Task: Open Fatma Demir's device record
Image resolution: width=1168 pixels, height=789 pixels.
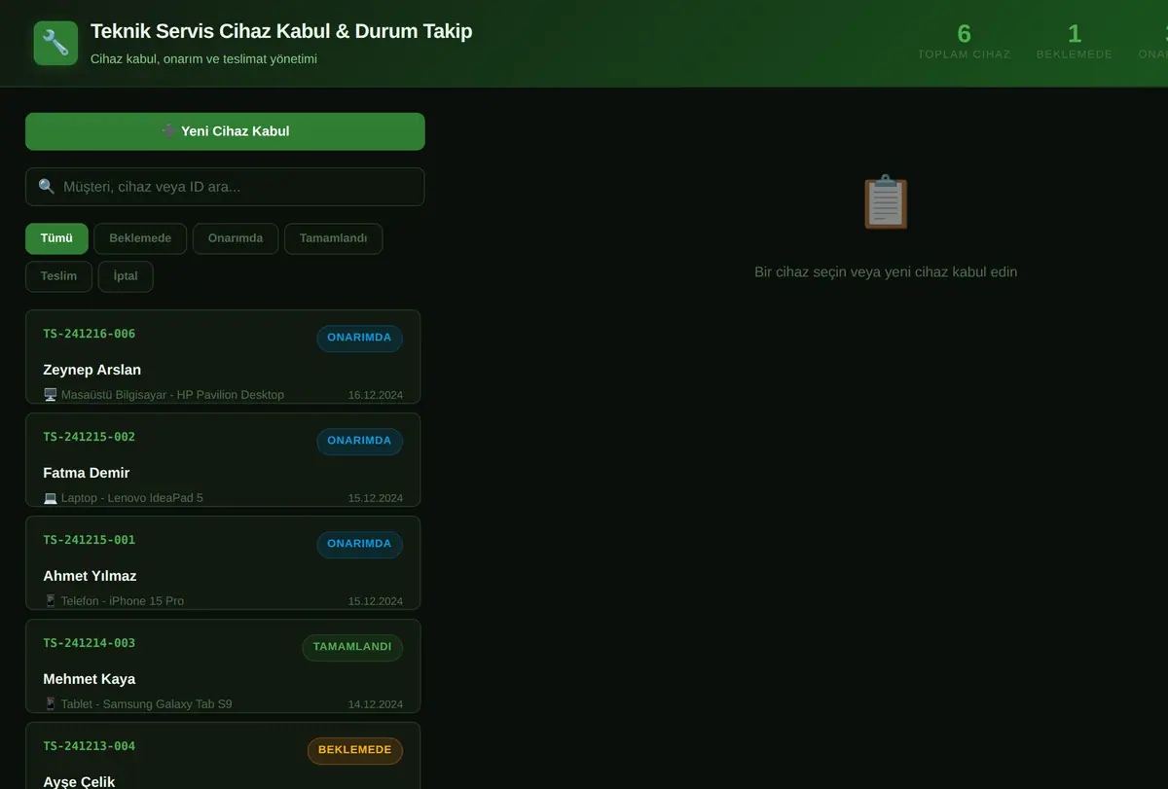Action: tap(223, 459)
